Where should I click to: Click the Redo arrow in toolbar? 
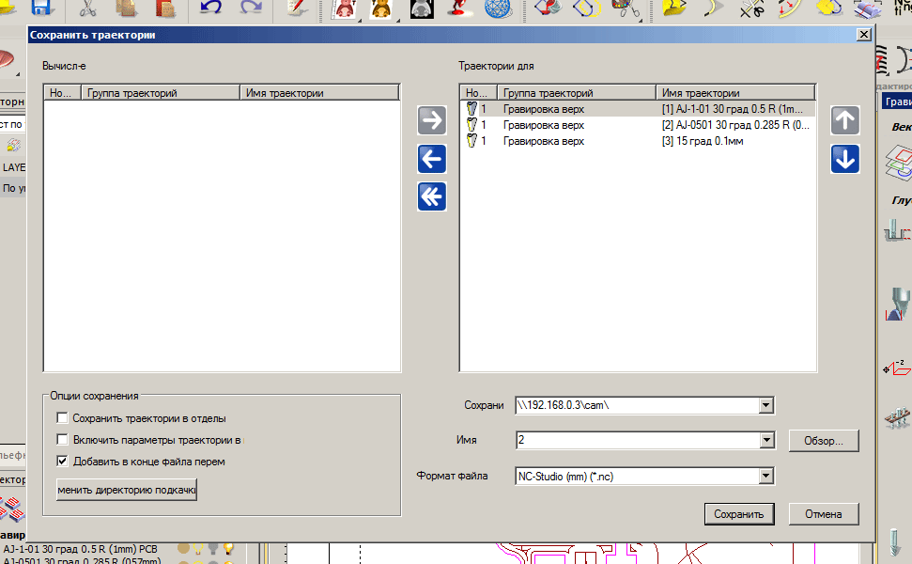[x=250, y=8]
